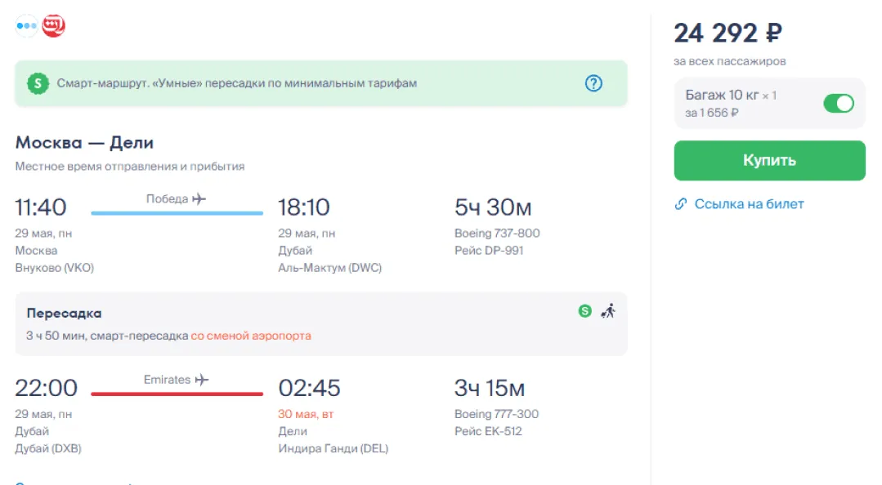
Task: Click the walking passenger with luggage icon
Action: click(607, 310)
